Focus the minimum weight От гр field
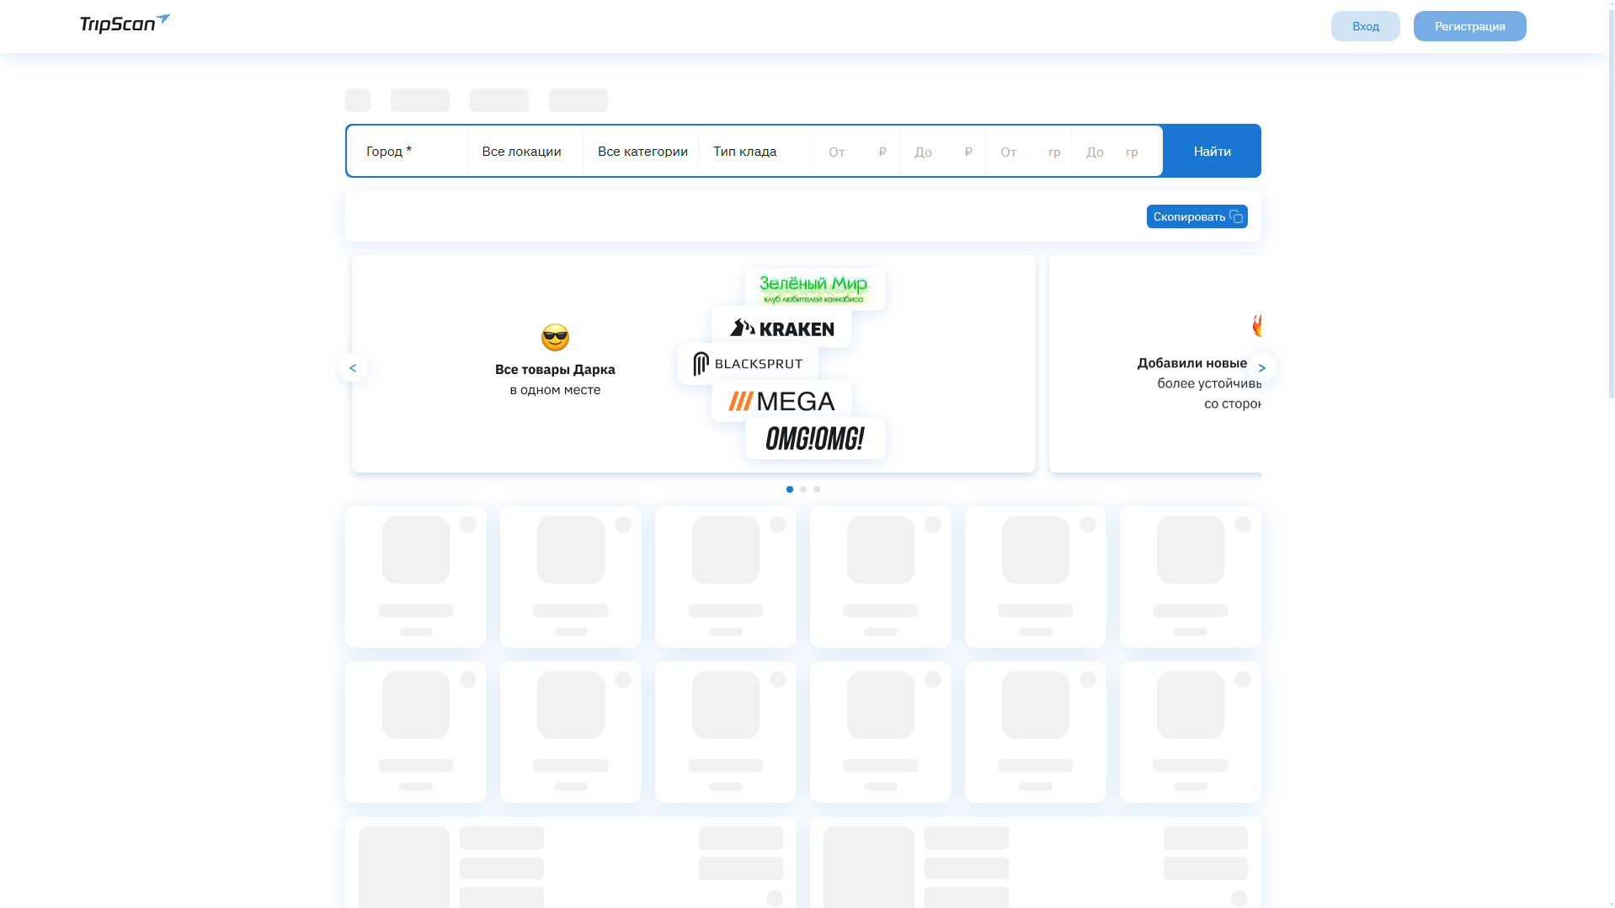 [x=1029, y=152]
